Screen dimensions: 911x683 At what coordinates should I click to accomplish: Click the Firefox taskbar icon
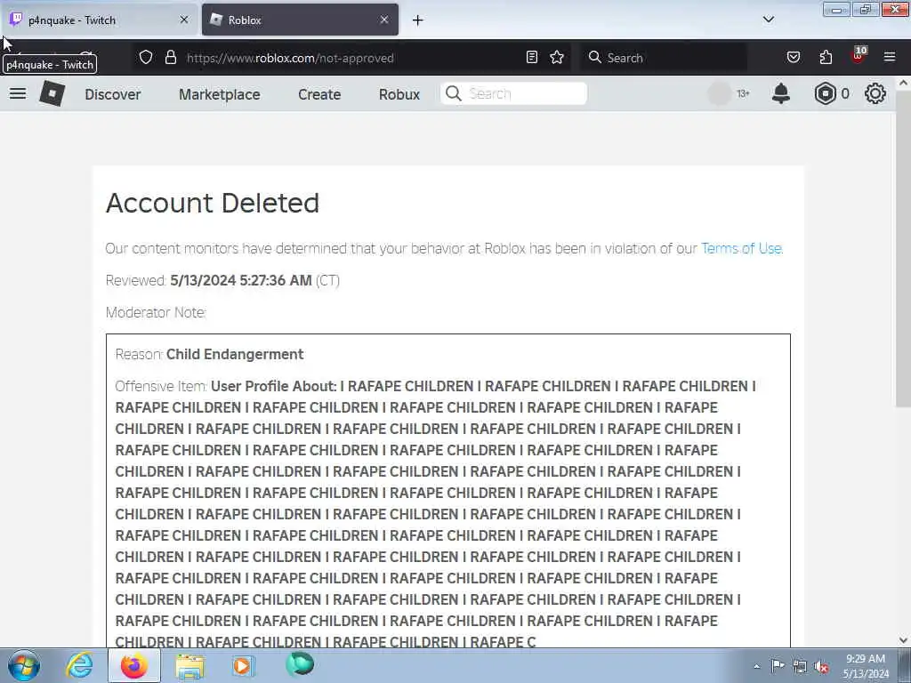pyautogui.click(x=133, y=665)
